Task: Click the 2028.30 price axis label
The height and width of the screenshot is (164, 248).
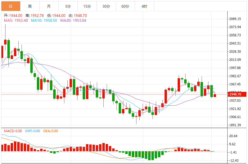Action: coord(235,52)
